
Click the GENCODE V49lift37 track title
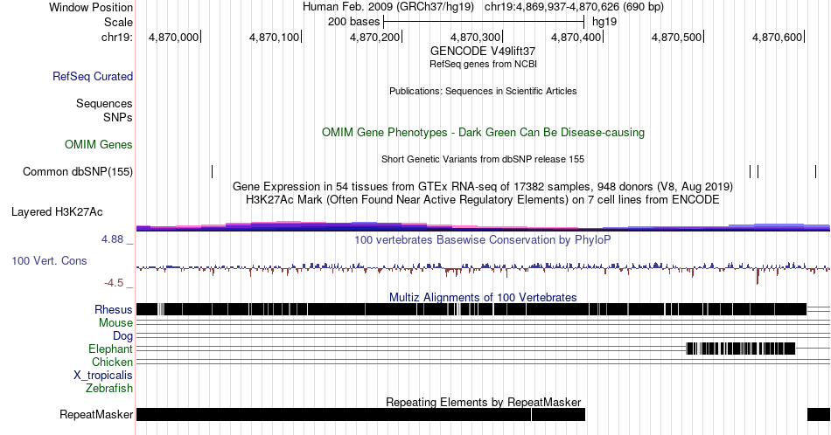[x=483, y=51]
